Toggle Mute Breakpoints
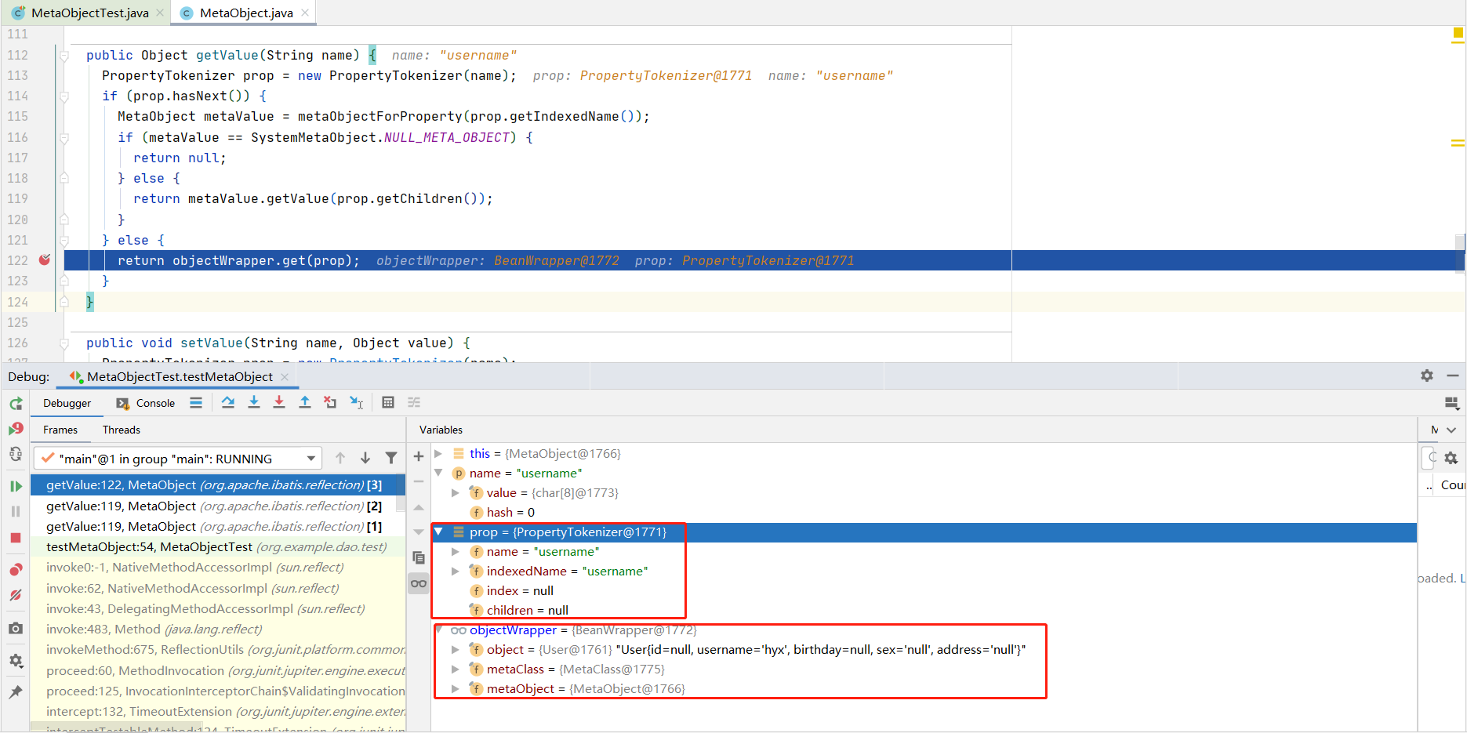This screenshot has height=733, width=1467. 16,595
